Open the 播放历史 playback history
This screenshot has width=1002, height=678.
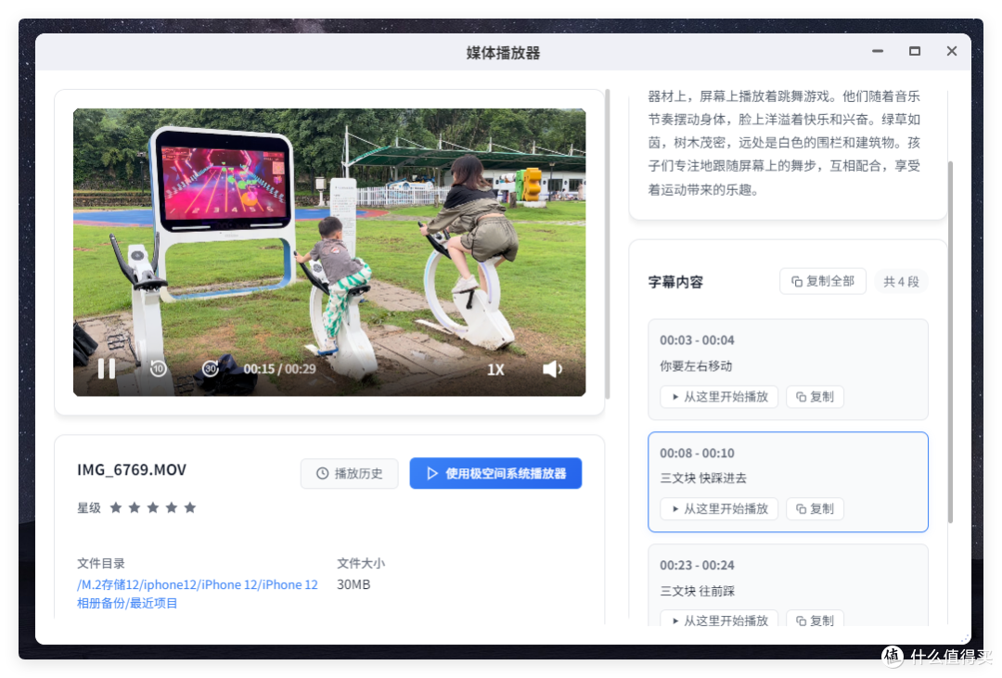pyautogui.click(x=350, y=474)
